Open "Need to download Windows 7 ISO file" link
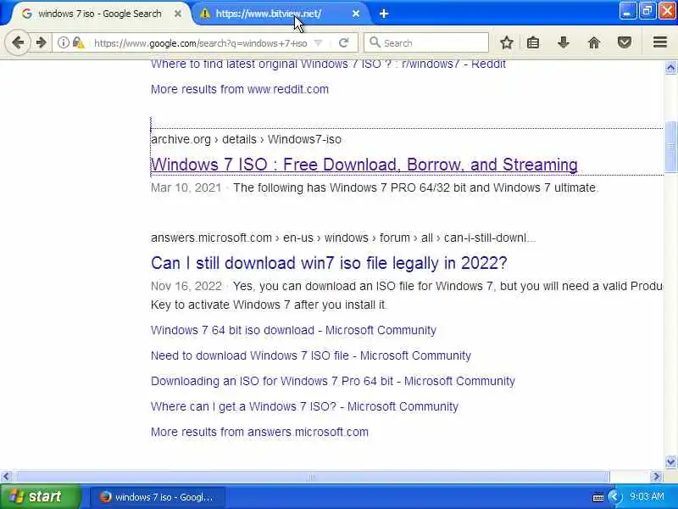This screenshot has width=678, height=509. (310, 355)
